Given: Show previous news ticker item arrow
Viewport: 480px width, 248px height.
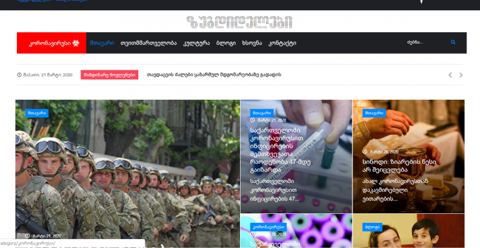Looking at the screenshot, I should pyautogui.click(x=450, y=75).
